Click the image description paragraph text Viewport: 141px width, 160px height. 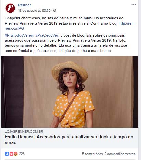66,43
